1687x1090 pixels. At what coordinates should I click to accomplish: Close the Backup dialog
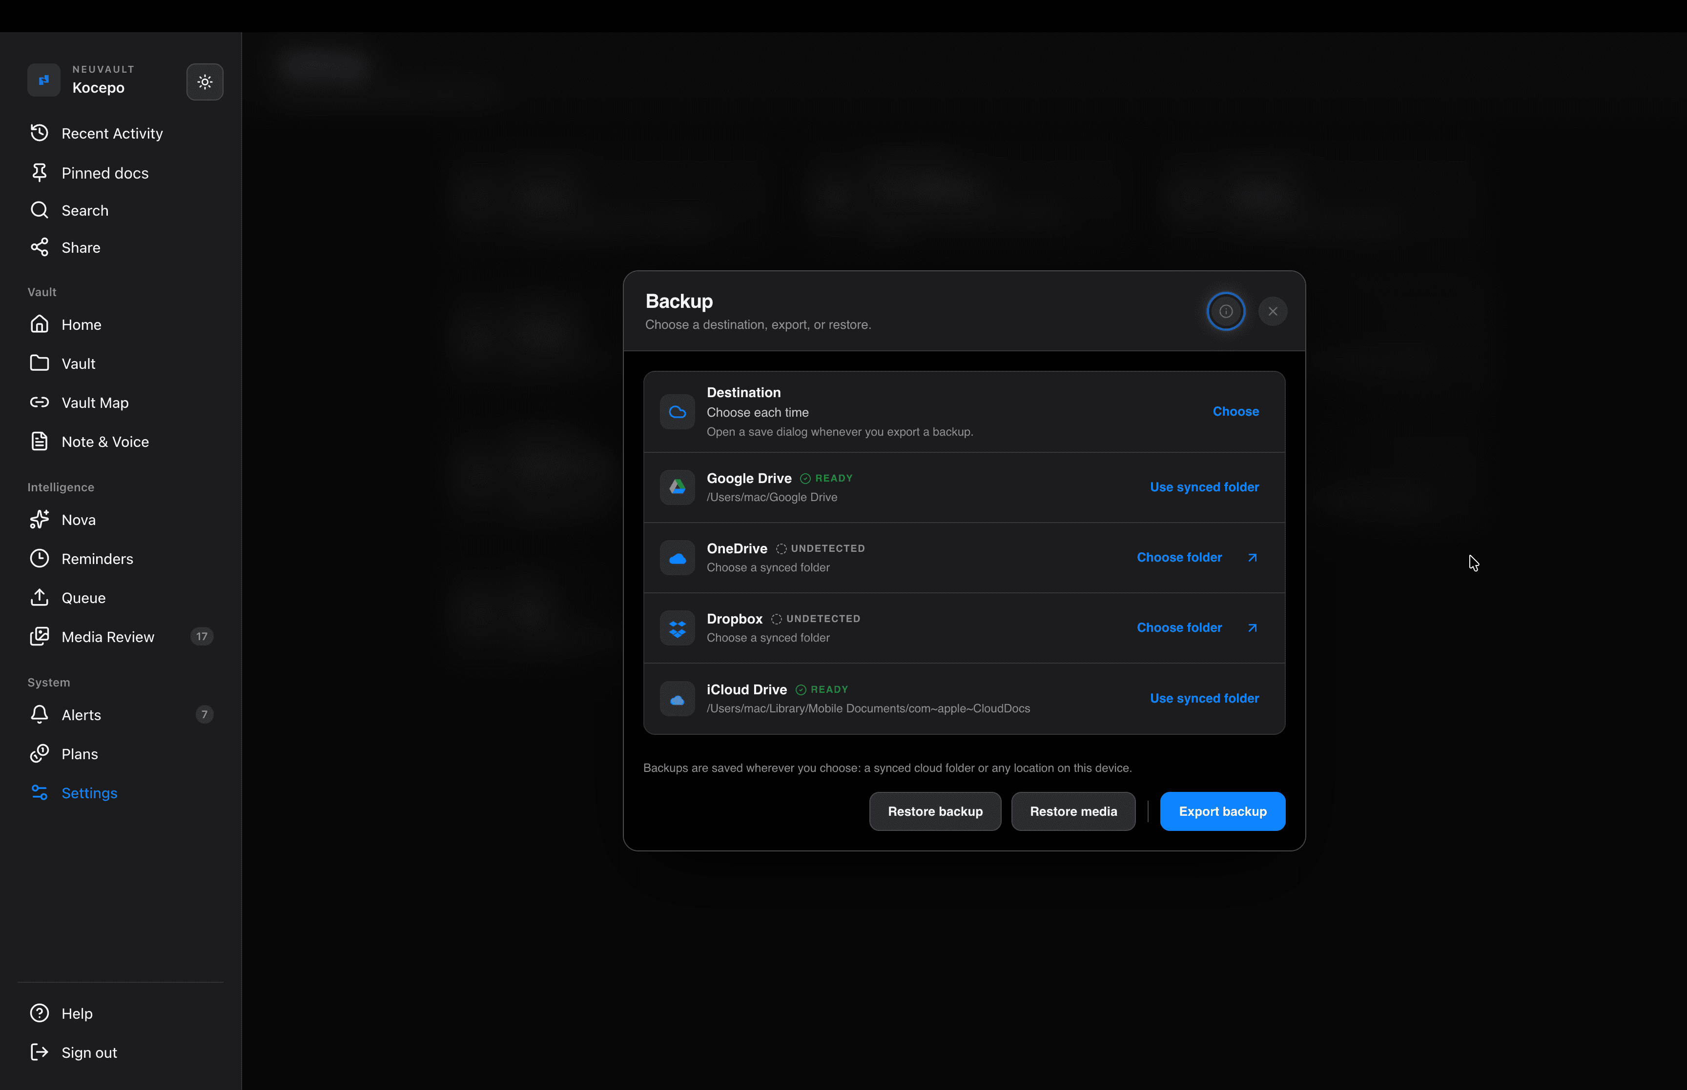(1272, 311)
